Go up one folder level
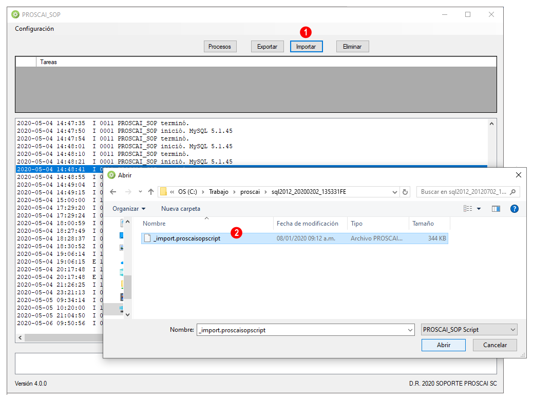The width and height of the screenshot is (533, 401). tap(151, 192)
